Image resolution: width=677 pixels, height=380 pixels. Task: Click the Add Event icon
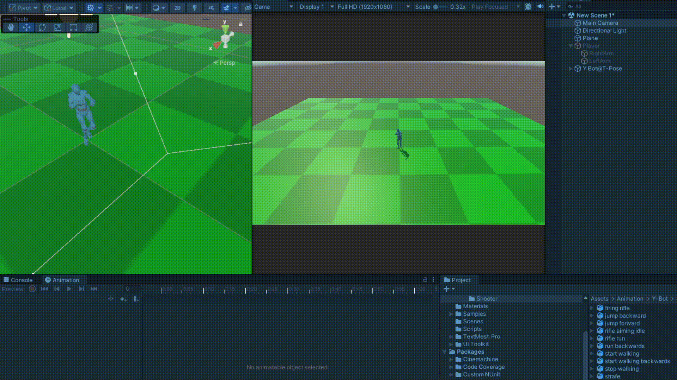point(136,299)
